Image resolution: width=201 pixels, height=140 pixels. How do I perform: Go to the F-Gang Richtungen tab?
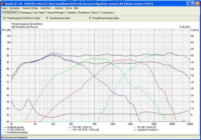[x=55, y=12]
